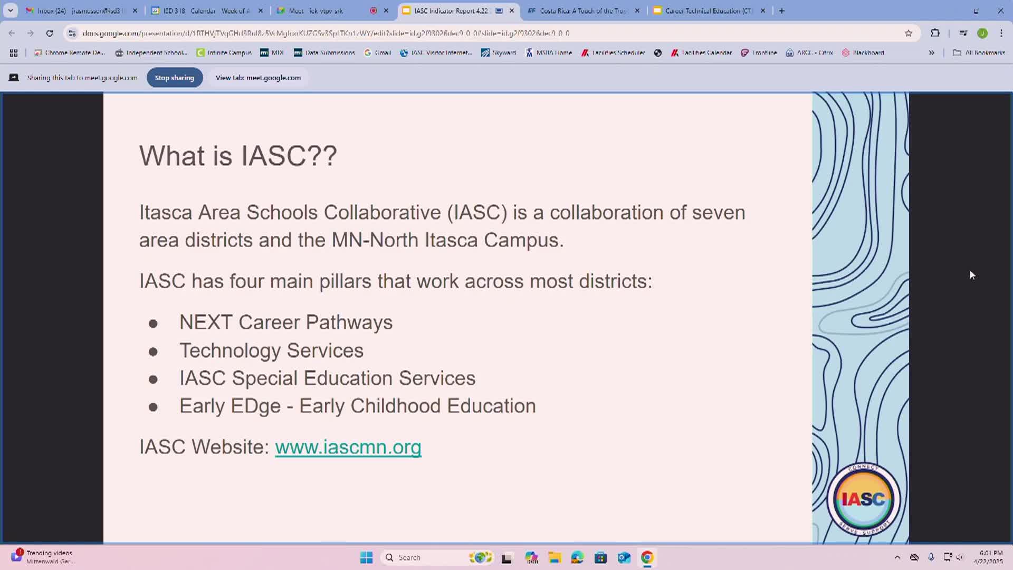The width and height of the screenshot is (1013, 570).
Task: Open the Skyward bookmark
Action: click(x=499, y=53)
